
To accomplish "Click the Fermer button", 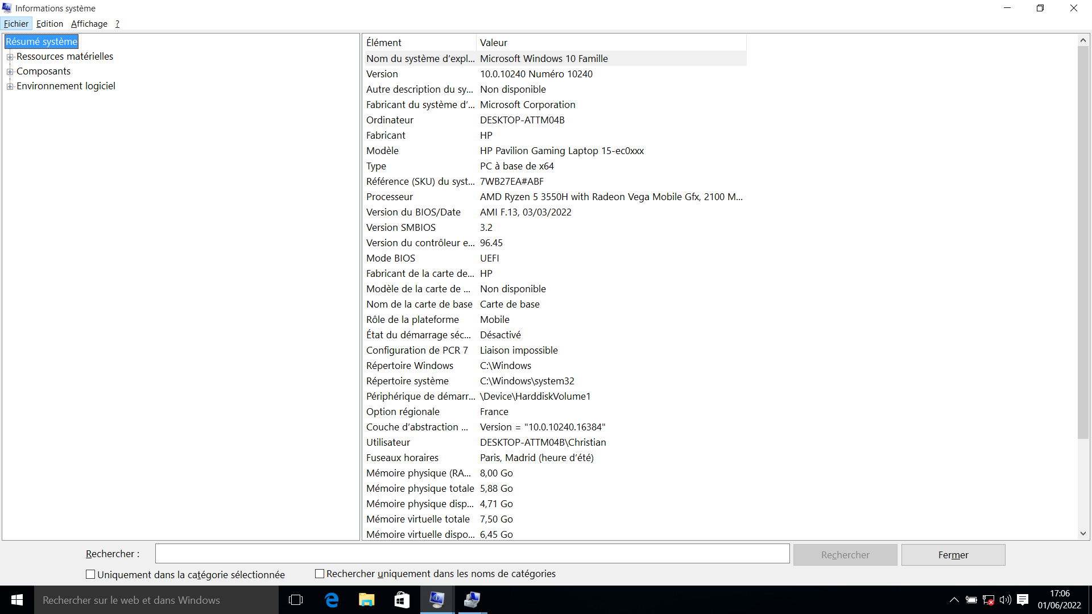I will tap(953, 555).
